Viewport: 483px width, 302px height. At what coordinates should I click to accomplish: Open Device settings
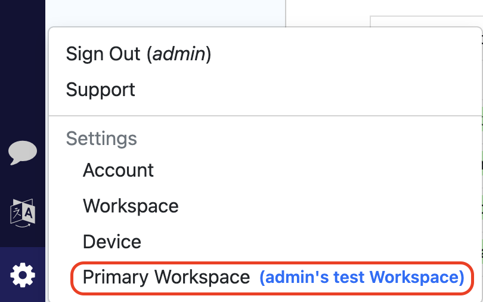[x=112, y=242]
